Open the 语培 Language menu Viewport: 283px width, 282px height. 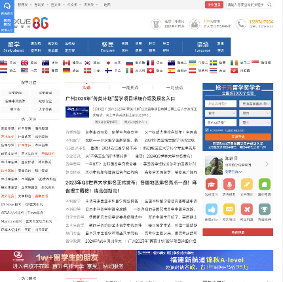click(203, 46)
